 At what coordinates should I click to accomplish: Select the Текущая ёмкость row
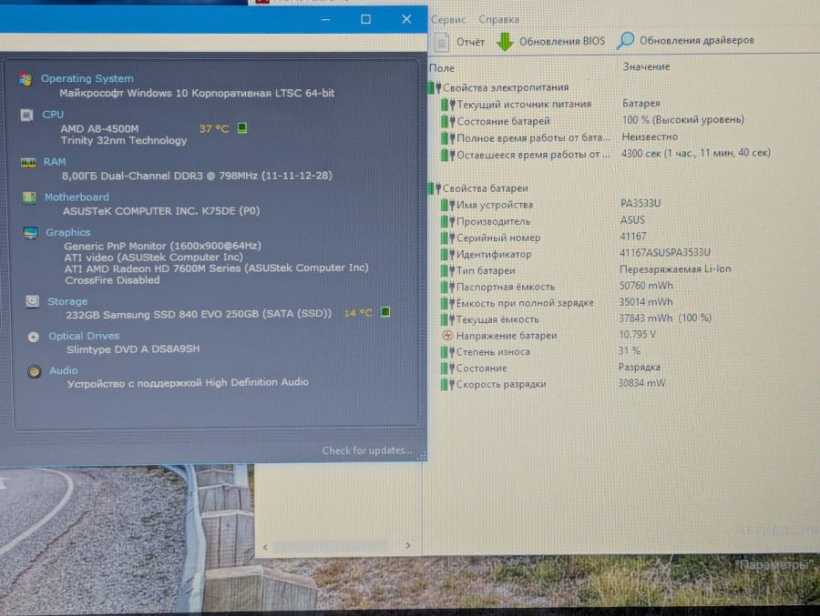[577, 318]
